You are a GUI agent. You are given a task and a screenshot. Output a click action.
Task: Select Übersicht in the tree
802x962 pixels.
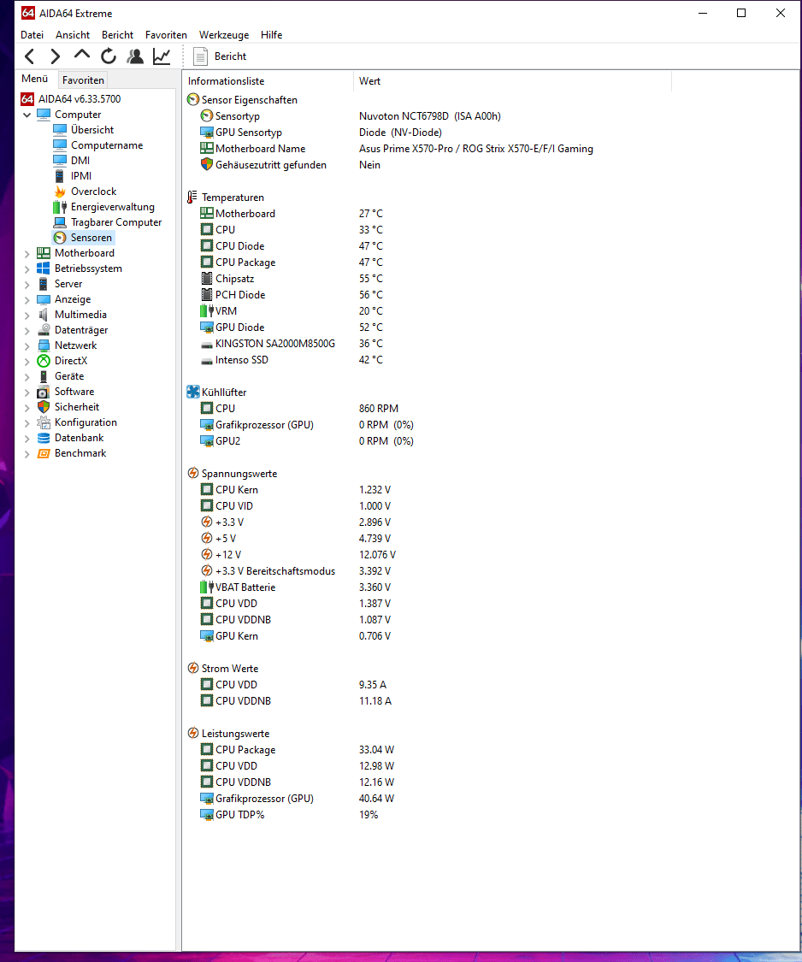(92, 129)
